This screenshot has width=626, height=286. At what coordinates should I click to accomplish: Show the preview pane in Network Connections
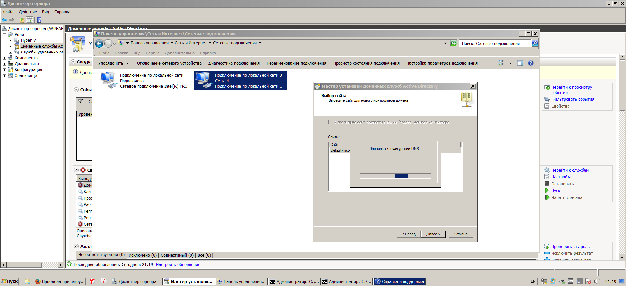(x=520, y=63)
